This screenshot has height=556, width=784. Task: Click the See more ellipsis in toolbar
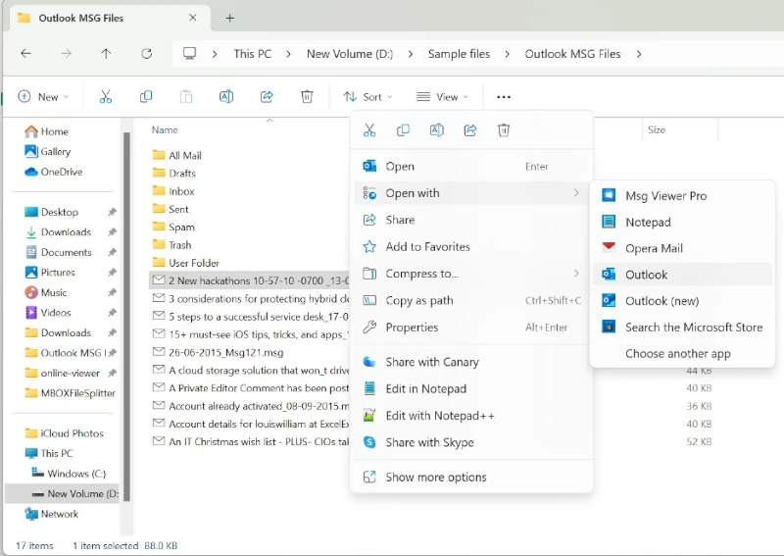pos(504,96)
